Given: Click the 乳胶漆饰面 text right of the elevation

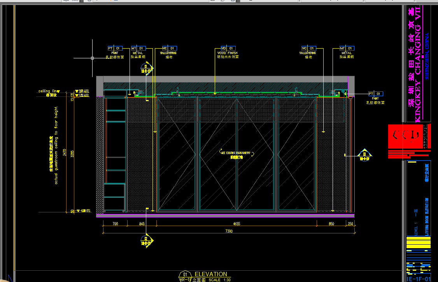Looking at the screenshot, I should click(x=375, y=102).
